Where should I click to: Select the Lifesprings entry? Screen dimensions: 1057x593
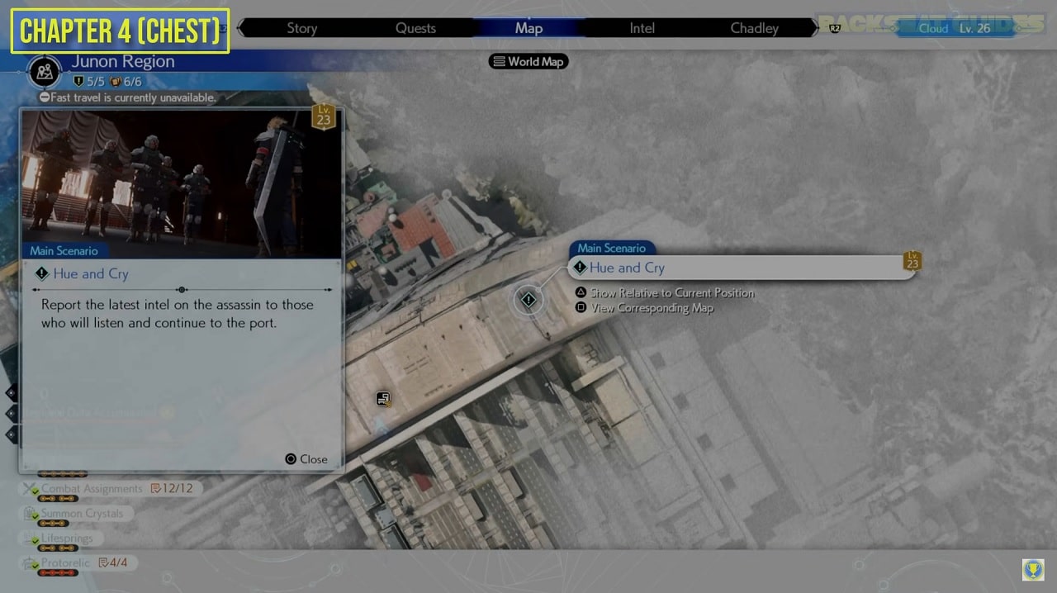coord(62,538)
